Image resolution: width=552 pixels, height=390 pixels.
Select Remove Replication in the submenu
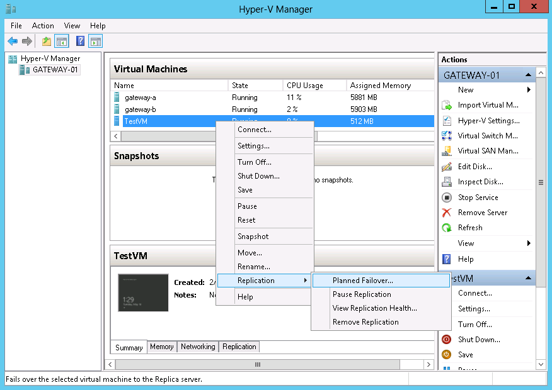coord(381,322)
